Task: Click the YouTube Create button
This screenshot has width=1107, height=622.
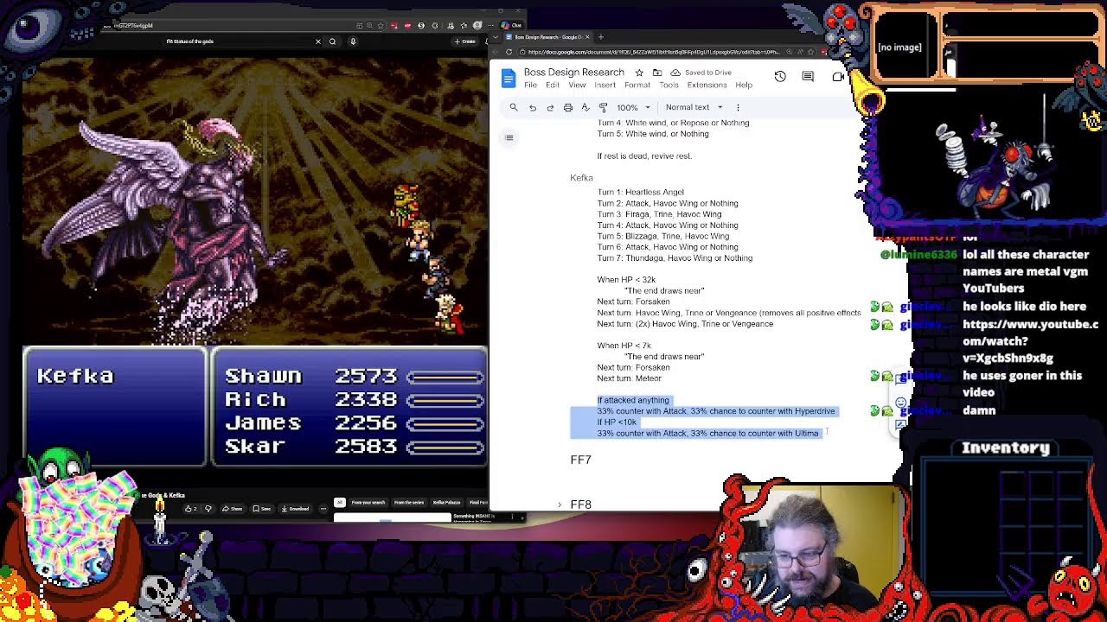Action: click(x=465, y=41)
